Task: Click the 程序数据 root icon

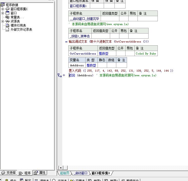Action: click(x=3, y=5)
